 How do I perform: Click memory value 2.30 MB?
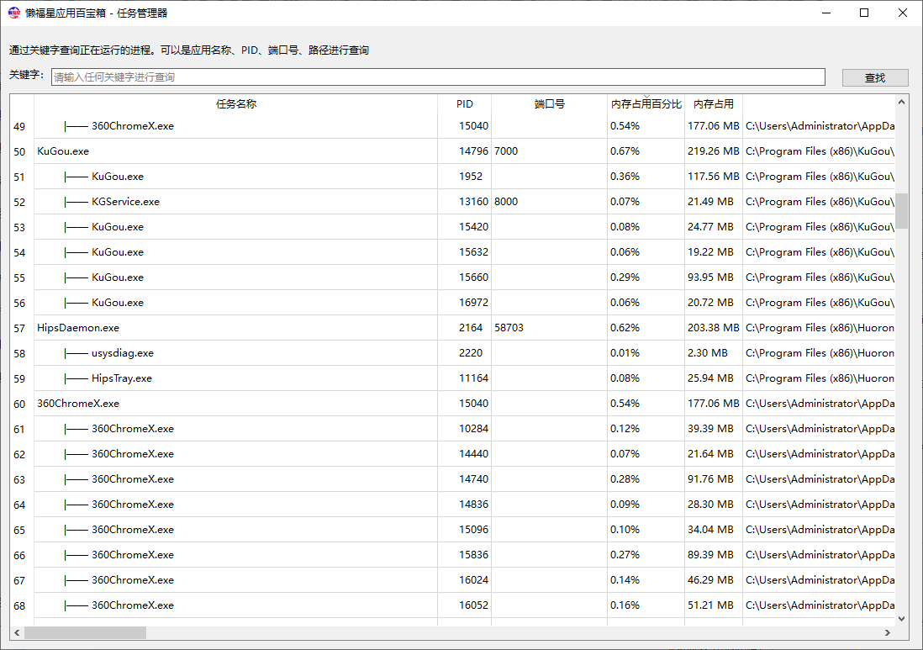[x=707, y=353]
